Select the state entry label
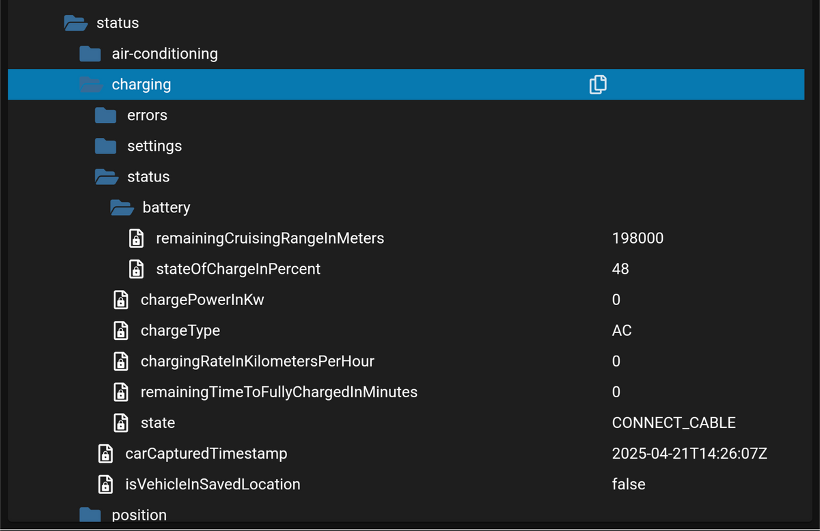The image size is (820, 531). (x=158, y=422)
